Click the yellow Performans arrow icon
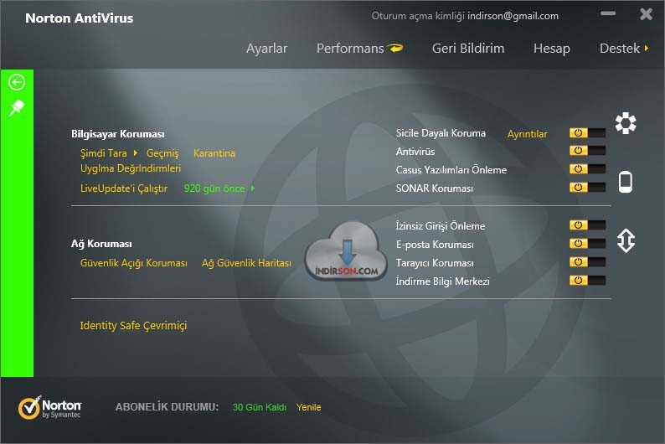 [396, 49]
